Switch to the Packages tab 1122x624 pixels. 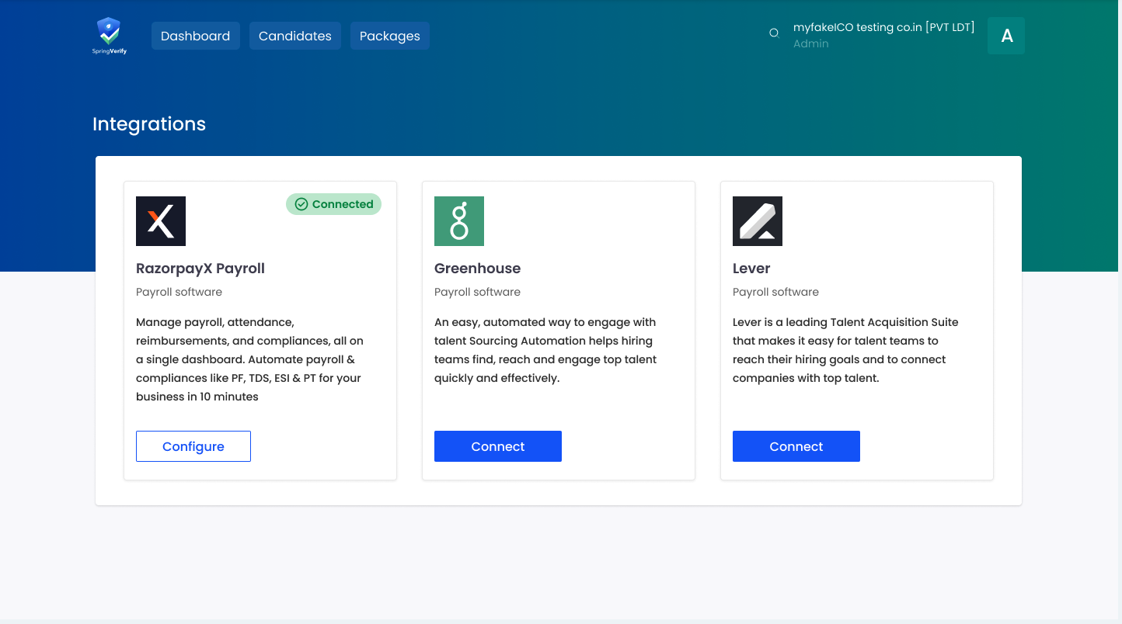[390, 36]
